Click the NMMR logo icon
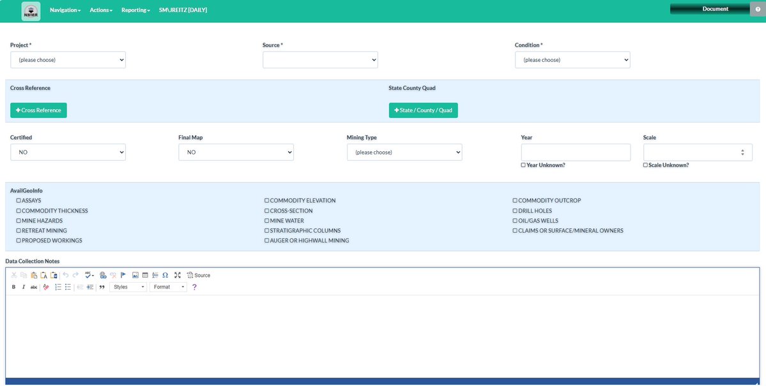The image size is (766, 386). pyautogui.click(x=31, y=11)
